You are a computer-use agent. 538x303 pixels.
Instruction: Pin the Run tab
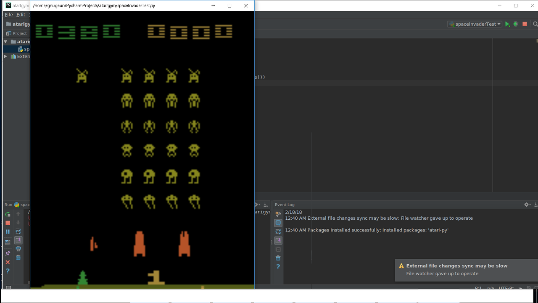pos(8,253)
